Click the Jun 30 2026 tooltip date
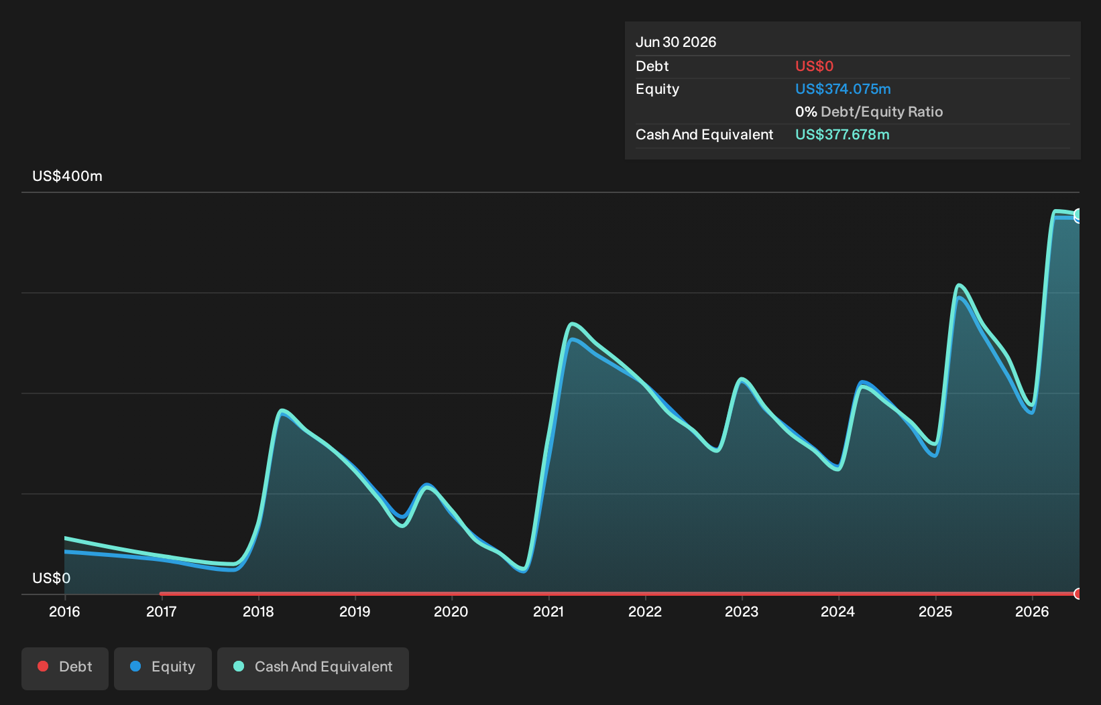Screen dimensions: 1101x705 676,42
